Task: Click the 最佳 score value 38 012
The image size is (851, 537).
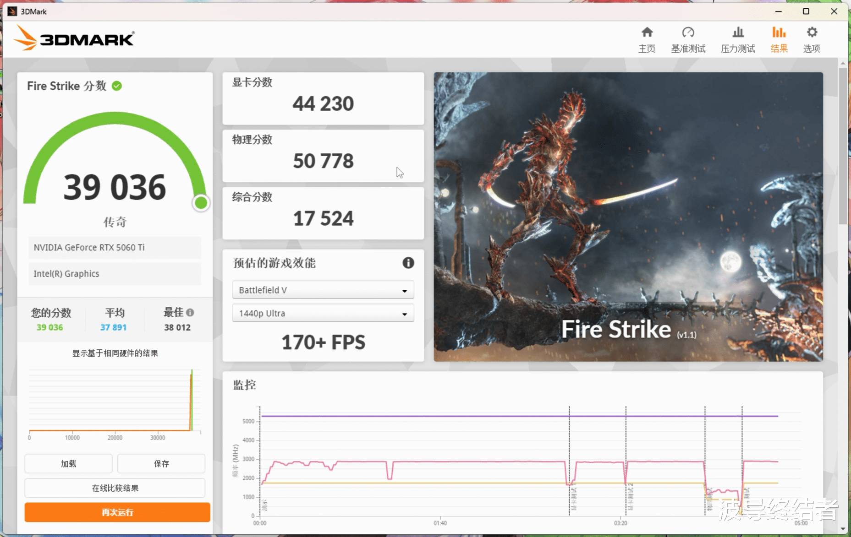Action: [x=177, y=327]
